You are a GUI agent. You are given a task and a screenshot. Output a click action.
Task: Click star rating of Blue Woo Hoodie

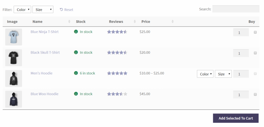pos(117,94)
